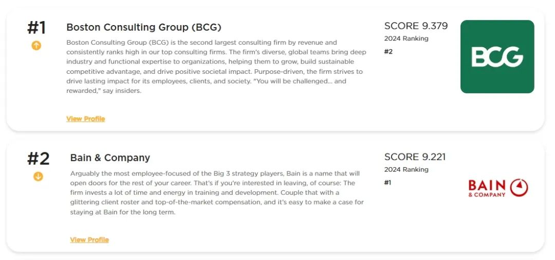Viewport: 555px width, 260px height.
Task: Click Bain's 2024 ranking value #1
Action: coord(388,183)
